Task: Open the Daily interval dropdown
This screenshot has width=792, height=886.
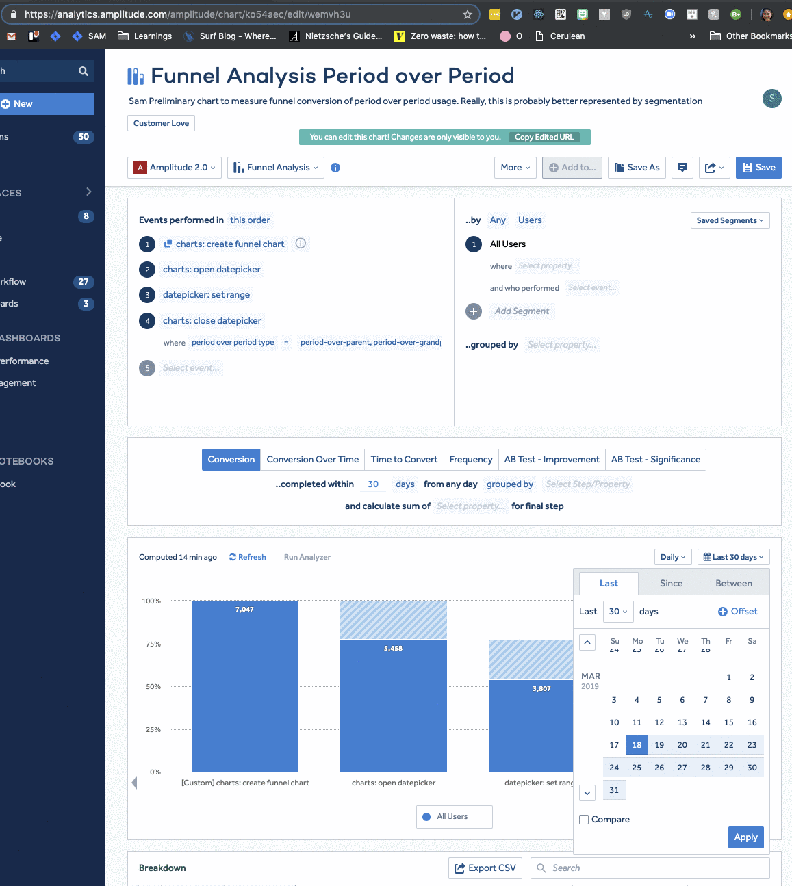Action: [x=672, y=556]
